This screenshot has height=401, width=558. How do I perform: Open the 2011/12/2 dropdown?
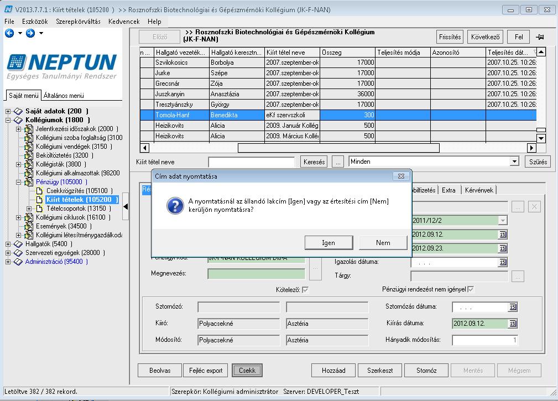503,221
